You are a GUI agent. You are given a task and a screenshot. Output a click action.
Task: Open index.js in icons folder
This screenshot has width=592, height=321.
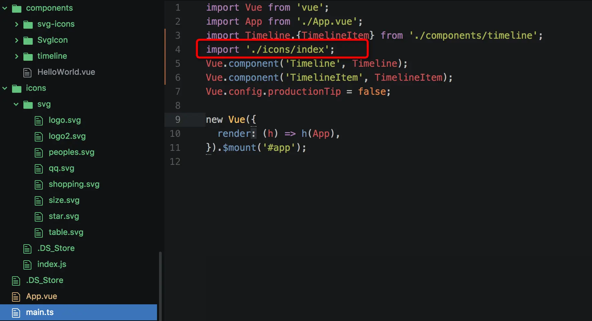tap(52, 264)
